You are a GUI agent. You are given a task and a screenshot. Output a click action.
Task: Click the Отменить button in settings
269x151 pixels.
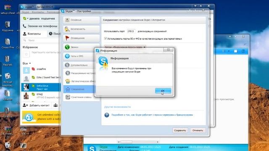point(198,130)
